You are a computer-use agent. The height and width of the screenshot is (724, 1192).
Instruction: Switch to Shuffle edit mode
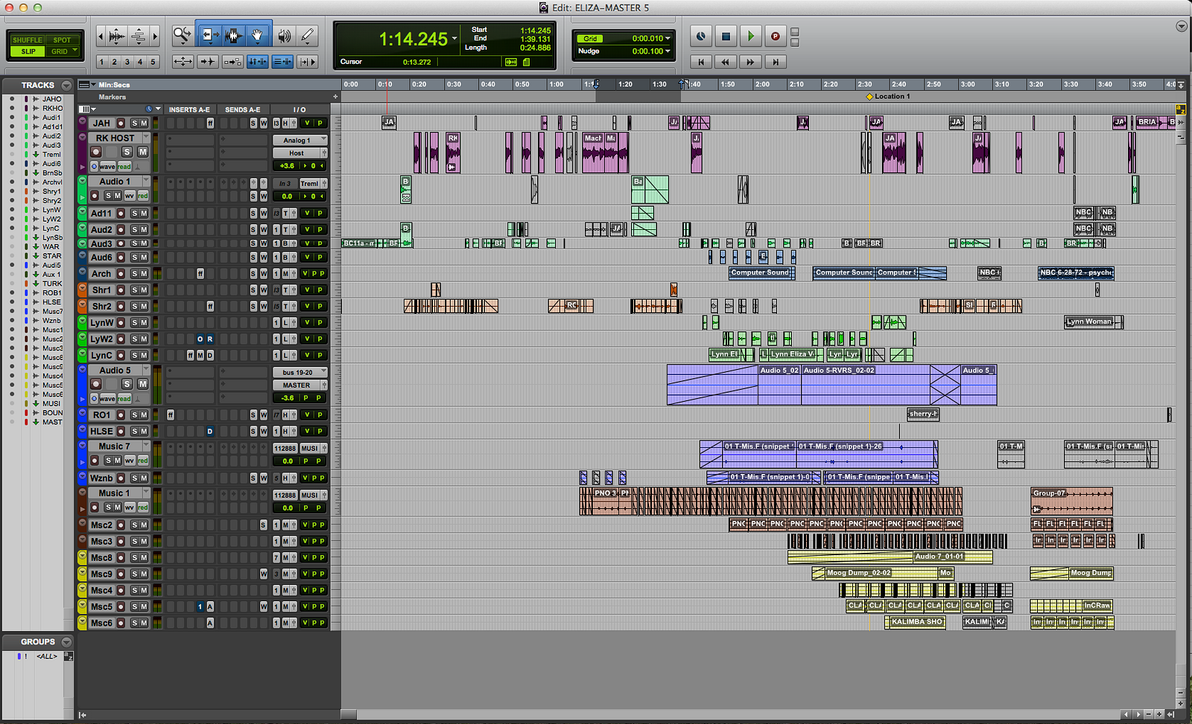tap(27, 40)
